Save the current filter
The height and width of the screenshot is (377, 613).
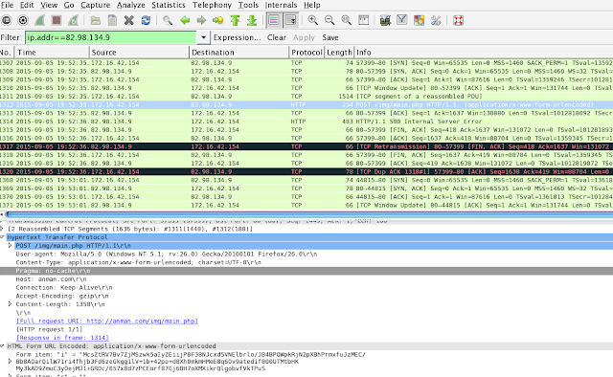330,37
